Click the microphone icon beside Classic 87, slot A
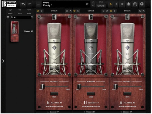 48,103
